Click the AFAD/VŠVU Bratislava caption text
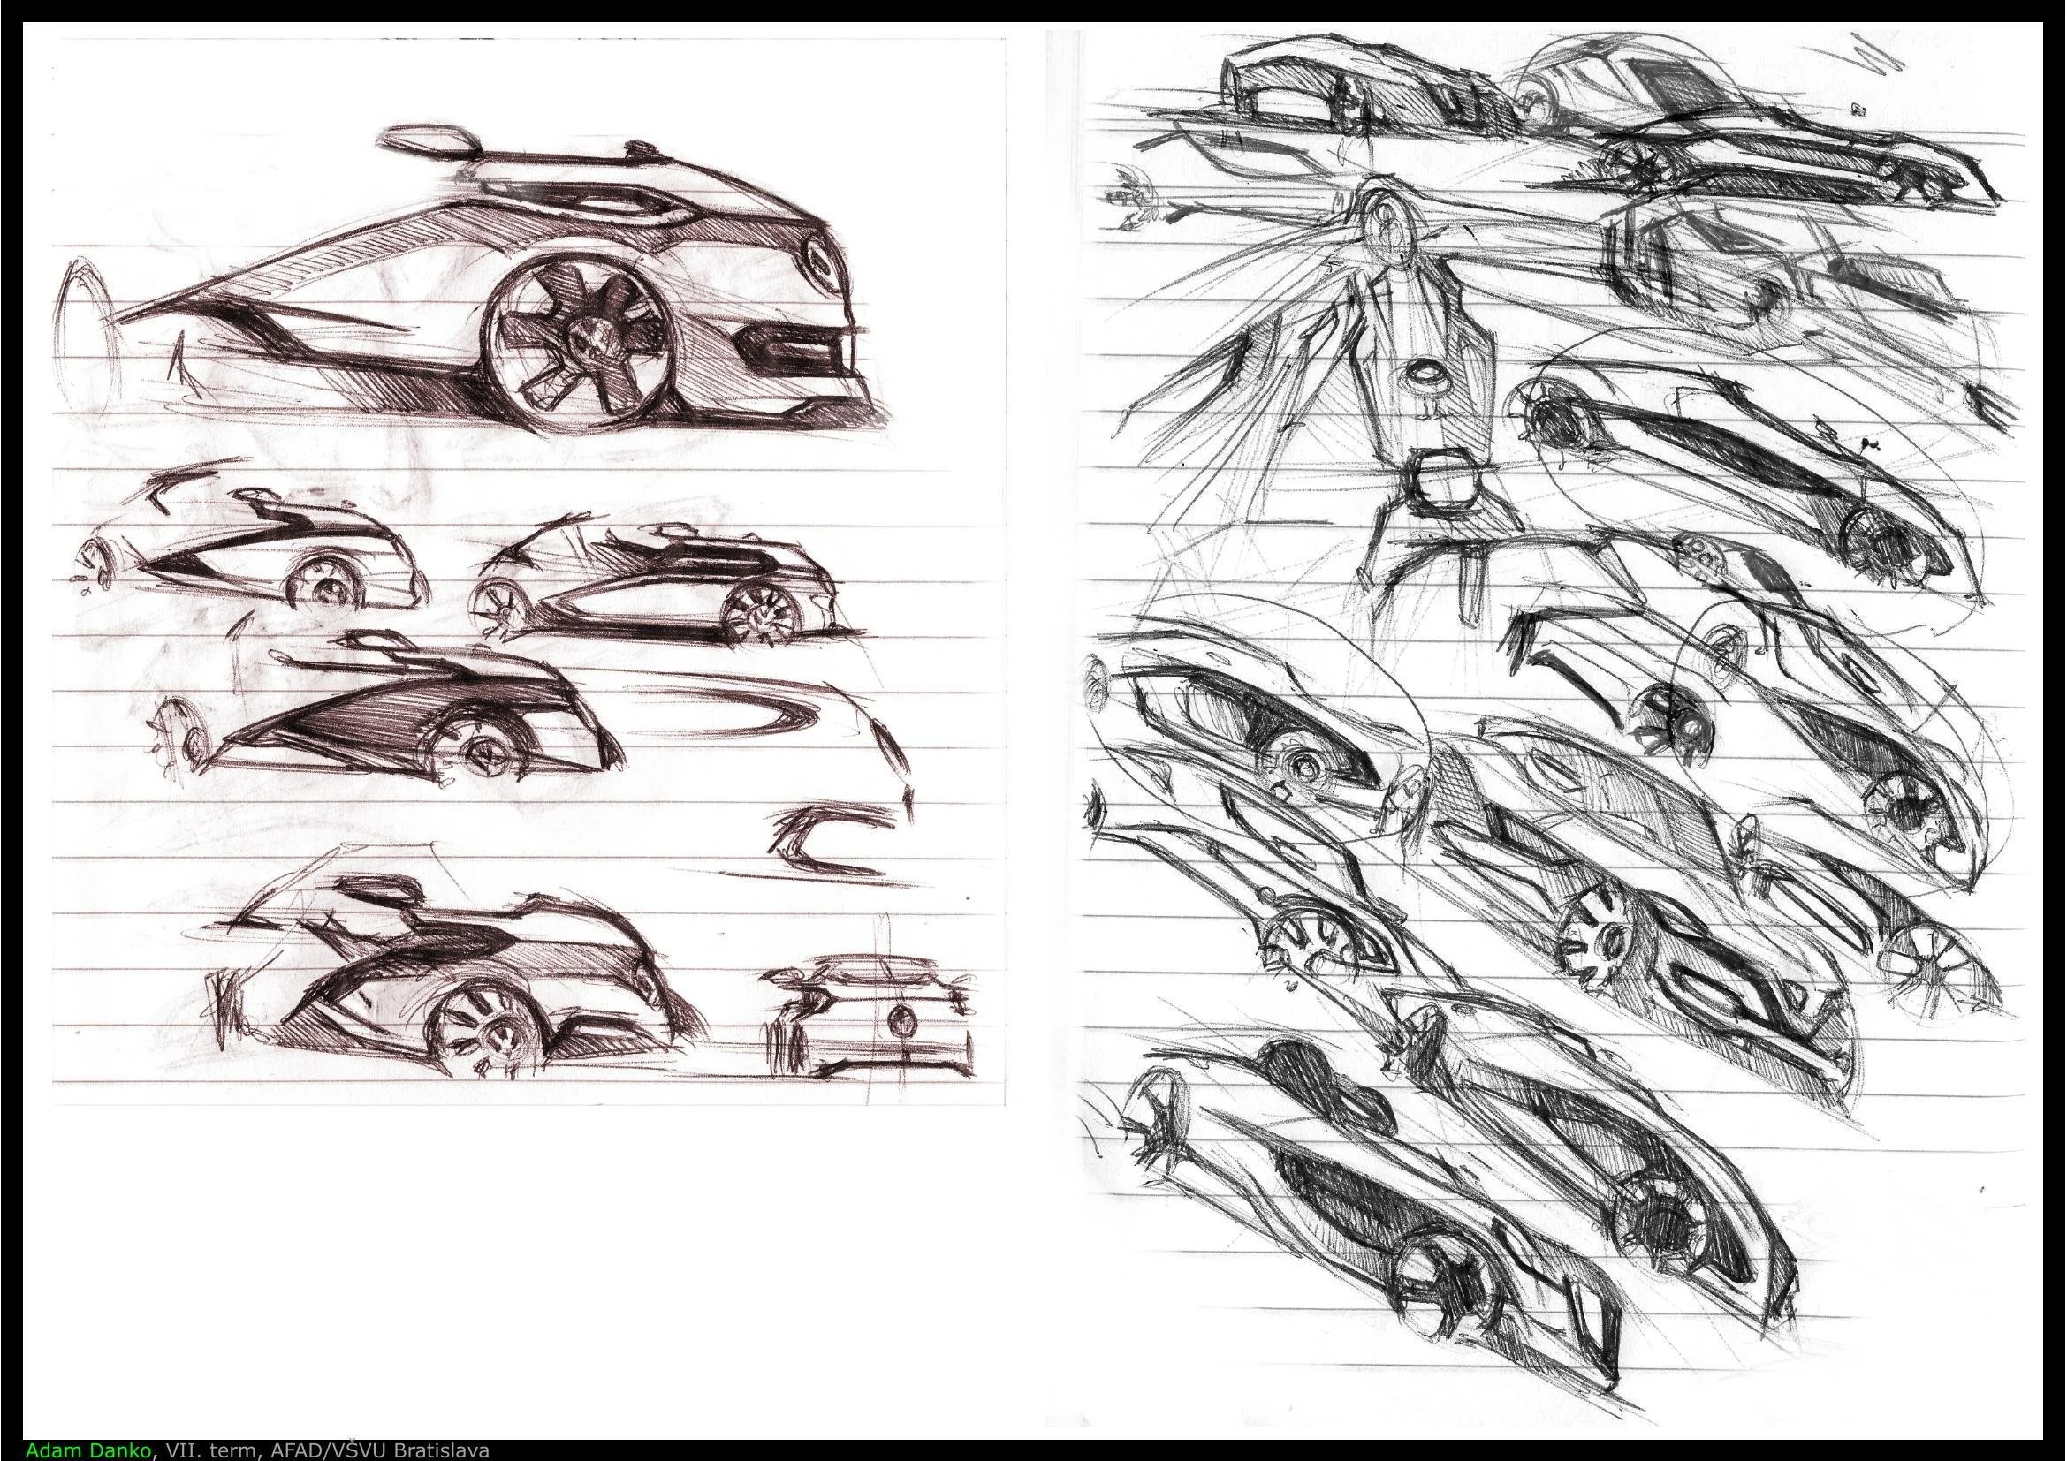 click(381, 1450)
